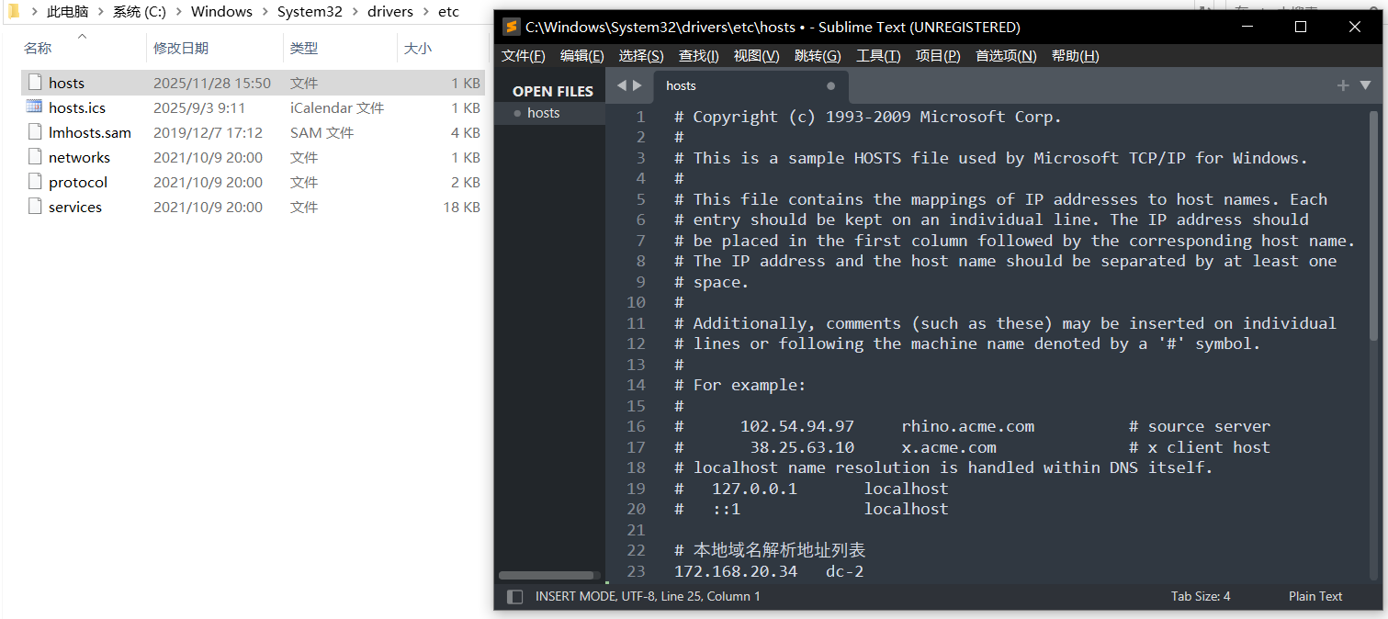Image resolution: width=1388 pixels, height=619 pixels.
Task: Click Plain Text syntax selector
Action: [1315, 596]
